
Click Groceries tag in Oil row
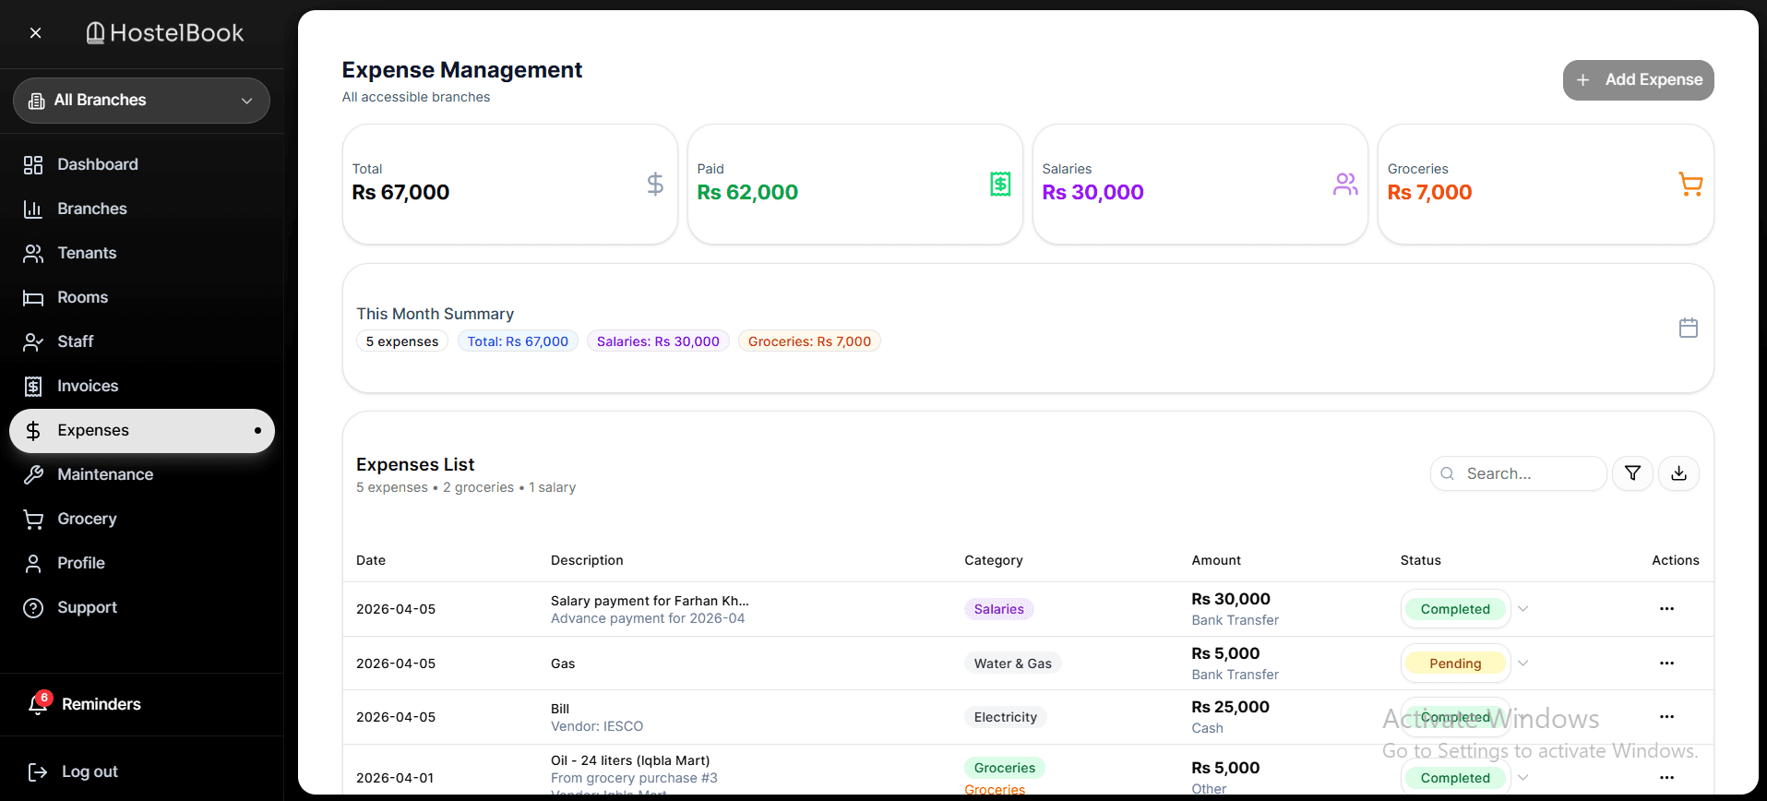click(x=1005, y=768)
